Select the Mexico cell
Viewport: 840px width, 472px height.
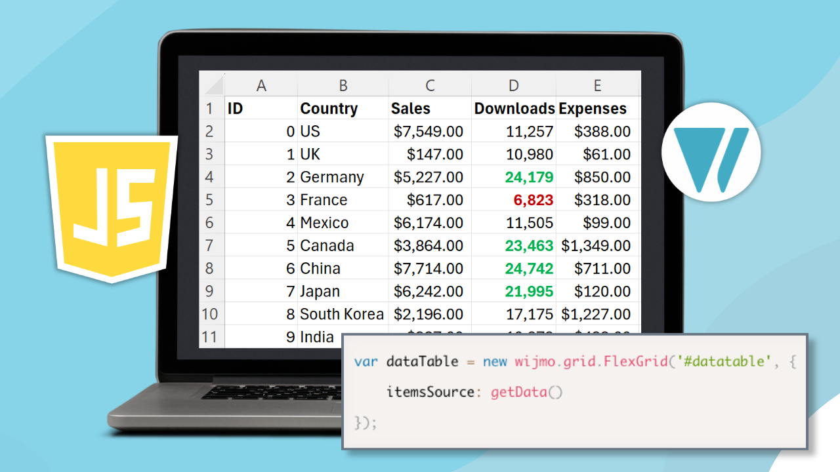click(343, 223)
